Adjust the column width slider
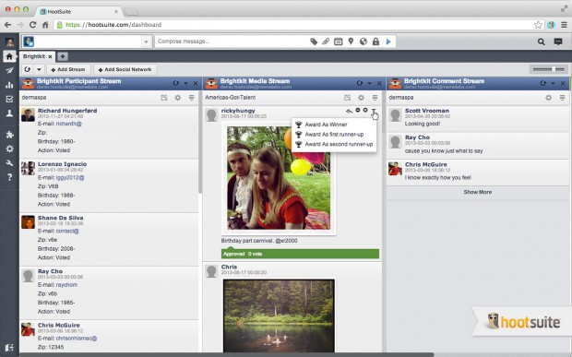Viewport: 572px width, 357px height. click(x=548, y=69)
